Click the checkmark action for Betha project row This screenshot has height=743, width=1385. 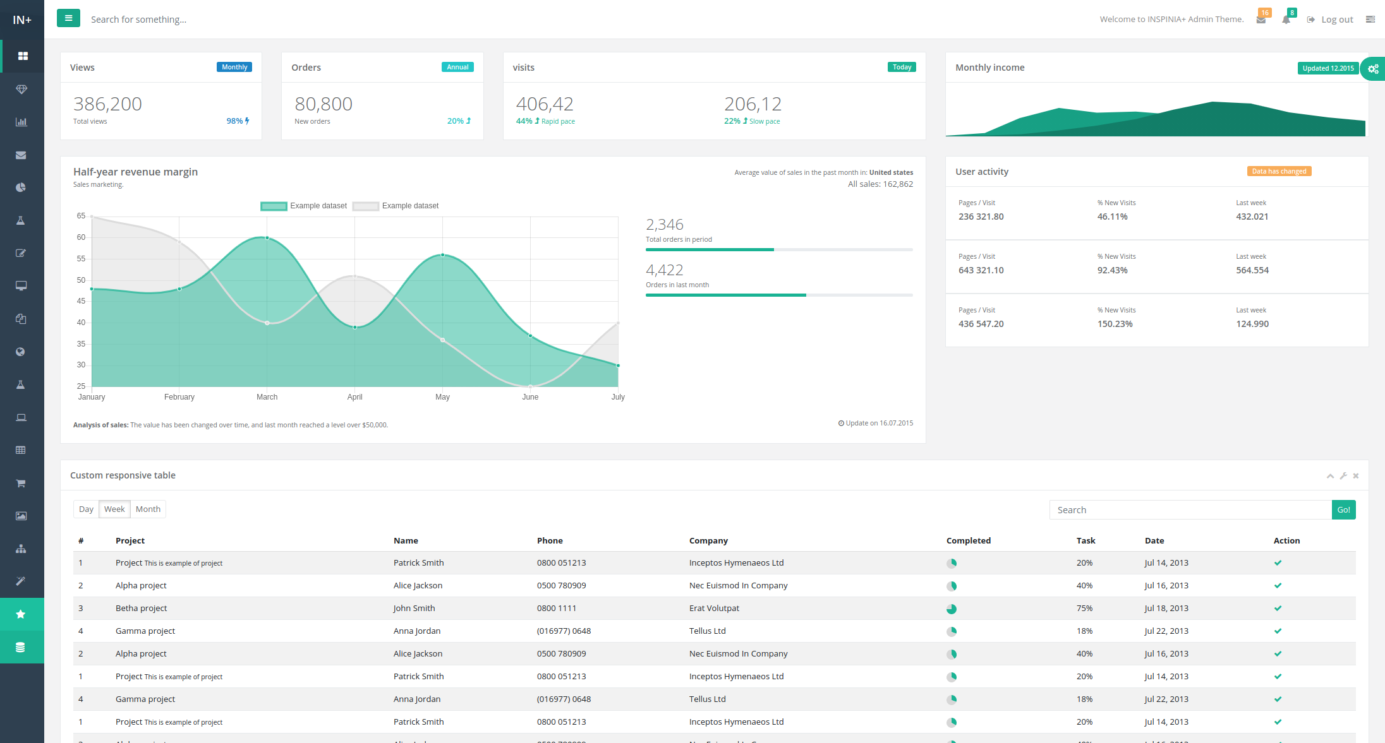click(x=1278, y=609)
